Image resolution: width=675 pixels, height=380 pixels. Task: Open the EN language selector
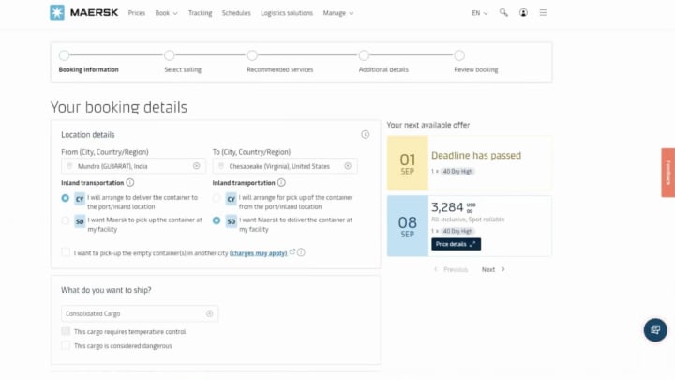pyautogui.click(x=479, y=13)
